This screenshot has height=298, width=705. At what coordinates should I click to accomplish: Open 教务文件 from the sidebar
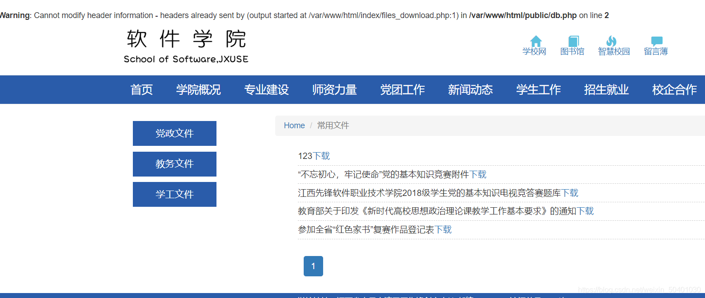click(x=174, y=164)
